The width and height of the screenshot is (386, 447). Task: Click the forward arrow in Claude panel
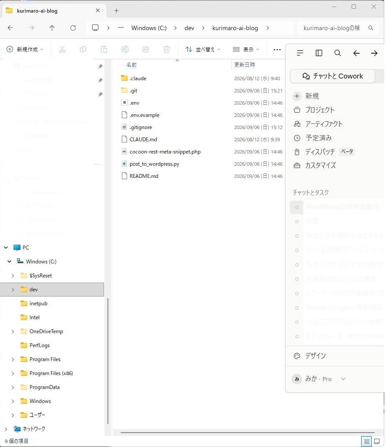click(x=374, y=53)
